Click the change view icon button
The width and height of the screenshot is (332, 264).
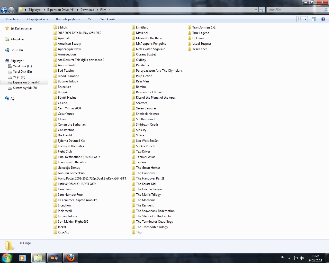click(x=300, y=19)
